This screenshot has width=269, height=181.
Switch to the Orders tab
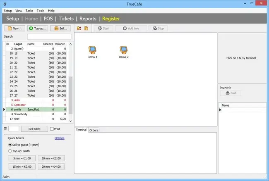click(x=94, y=130)
